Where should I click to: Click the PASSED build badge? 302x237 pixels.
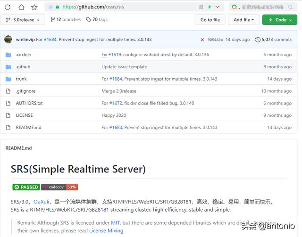(x=25, y=187)
